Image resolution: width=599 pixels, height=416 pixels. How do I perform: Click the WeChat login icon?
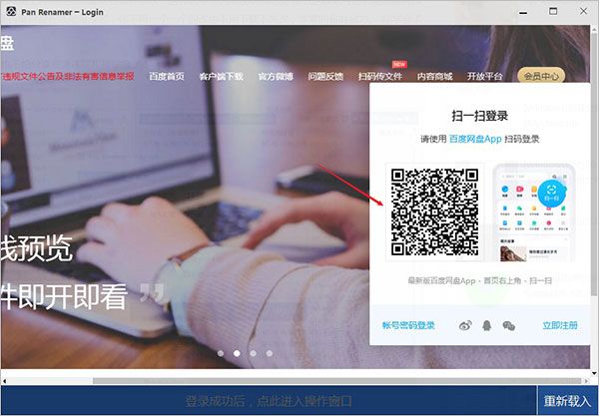pos(508,325)
